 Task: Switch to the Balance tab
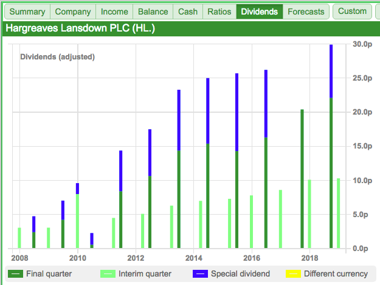coord(153,12)
